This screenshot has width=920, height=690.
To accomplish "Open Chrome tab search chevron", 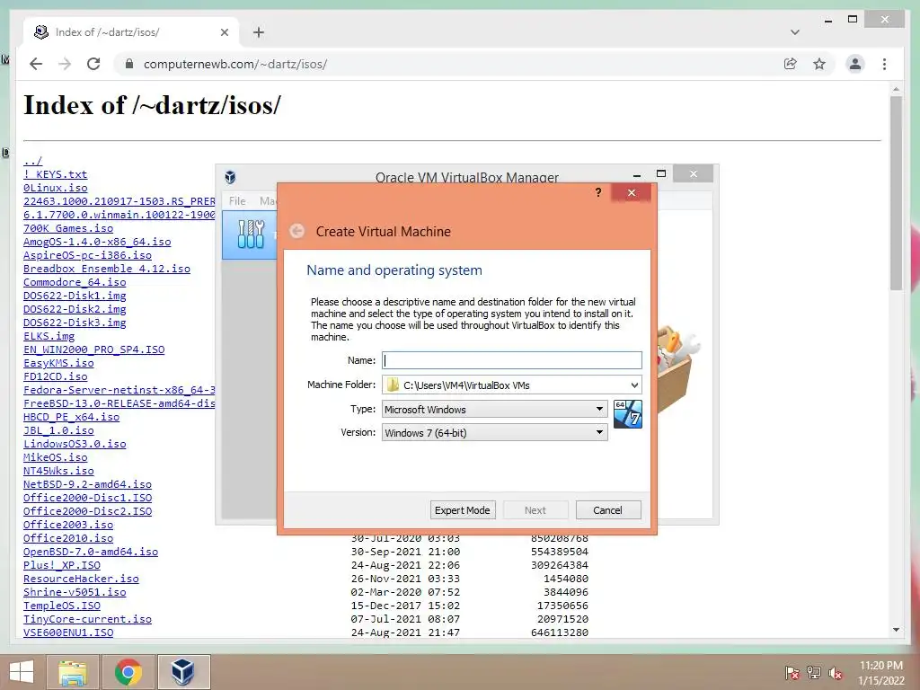I will point(794,32).
